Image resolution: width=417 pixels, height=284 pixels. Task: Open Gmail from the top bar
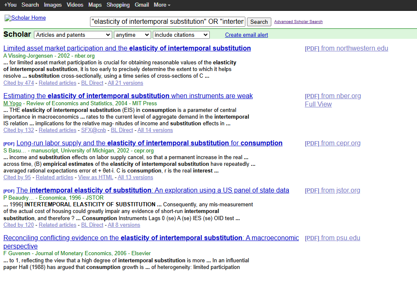point(142,5)
